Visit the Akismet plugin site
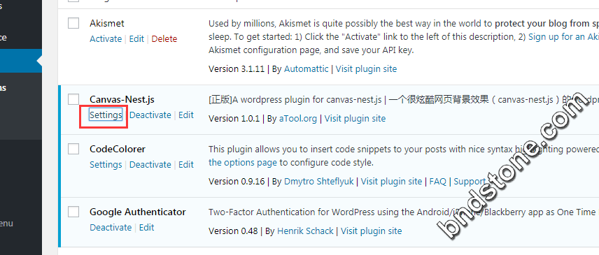 pos(366,69)
